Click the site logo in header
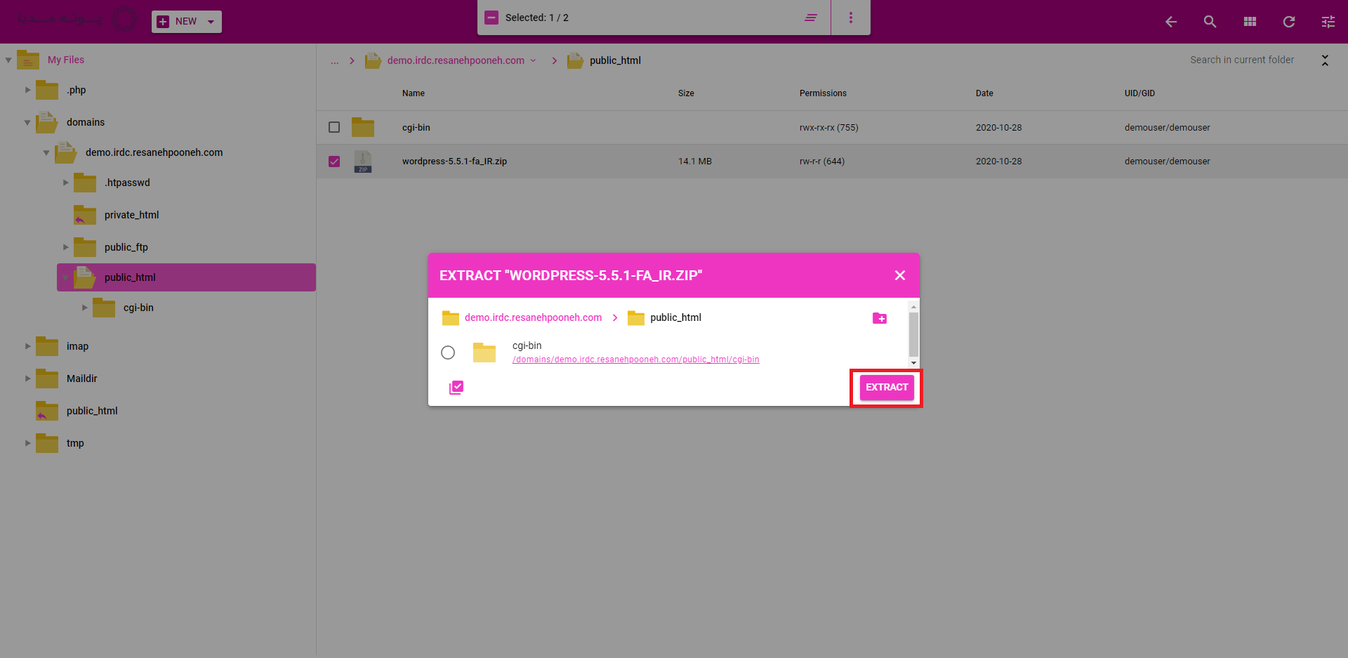The width and height of the screenshot is (1348, 658). (x=77, y=20)
